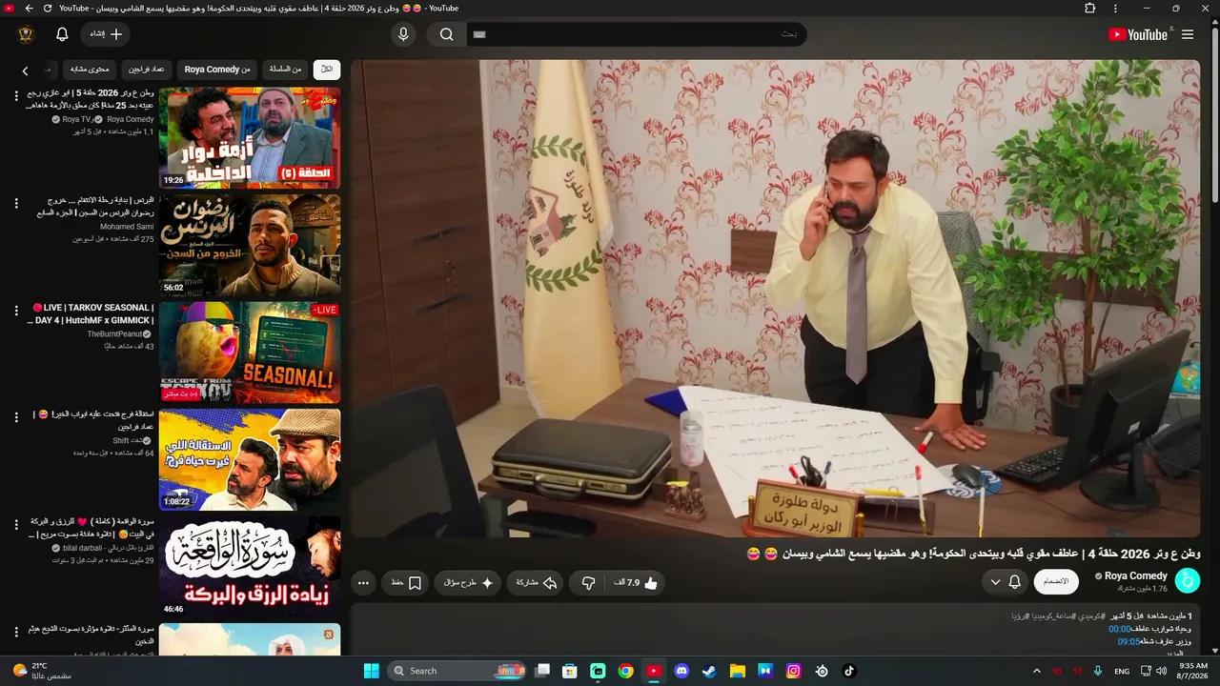Click the Windows taskbar Search box
This screenshot has height=686, width=1220.
(x=457, y=671)
